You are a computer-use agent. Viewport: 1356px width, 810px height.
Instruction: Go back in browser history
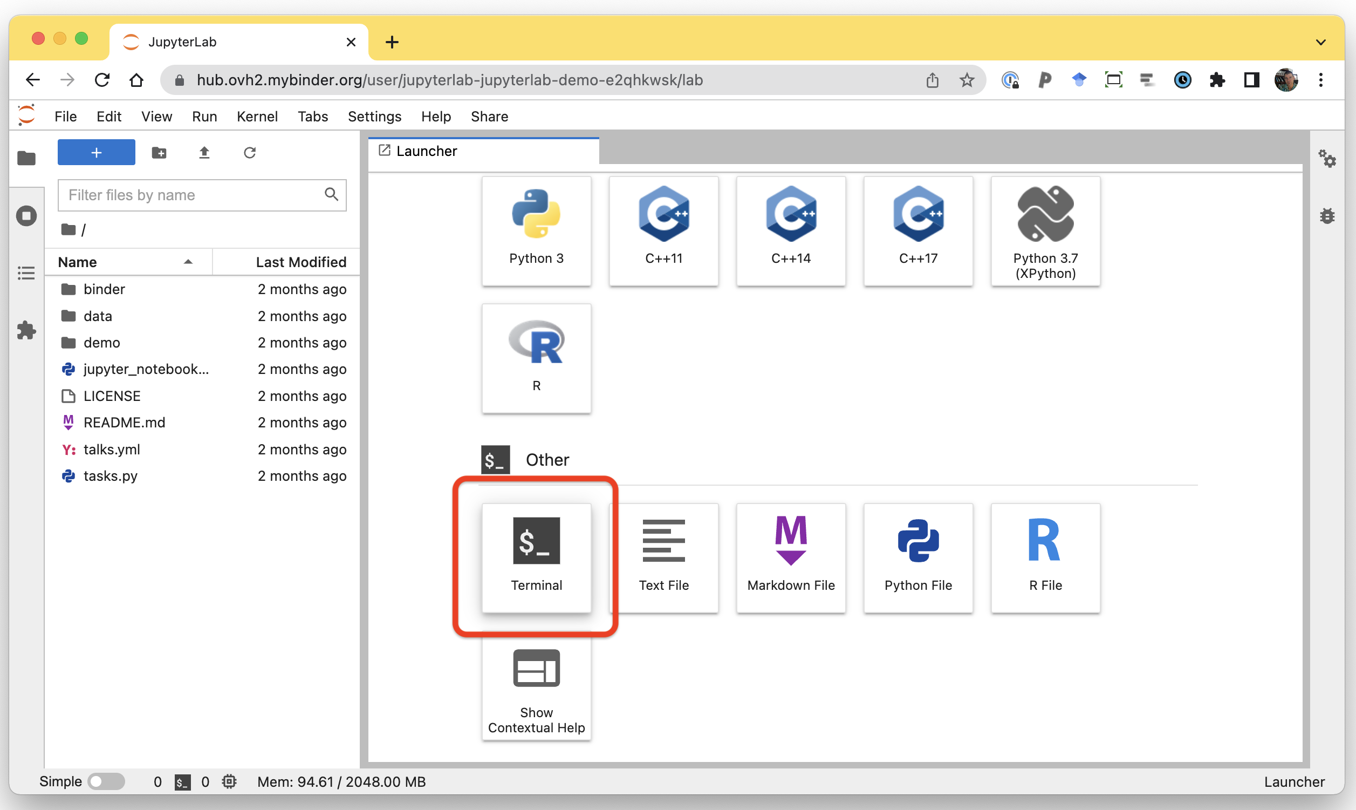point(33,80)
